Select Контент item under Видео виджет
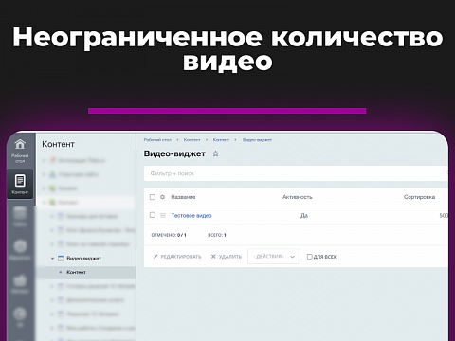455x341 pixels. pos(76,272)
